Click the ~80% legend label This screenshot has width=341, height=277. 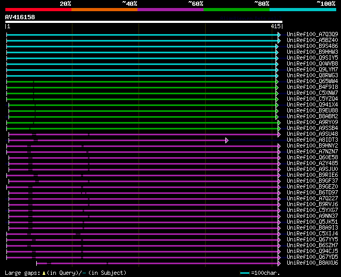pyautogui.click(x=262, y=4)
